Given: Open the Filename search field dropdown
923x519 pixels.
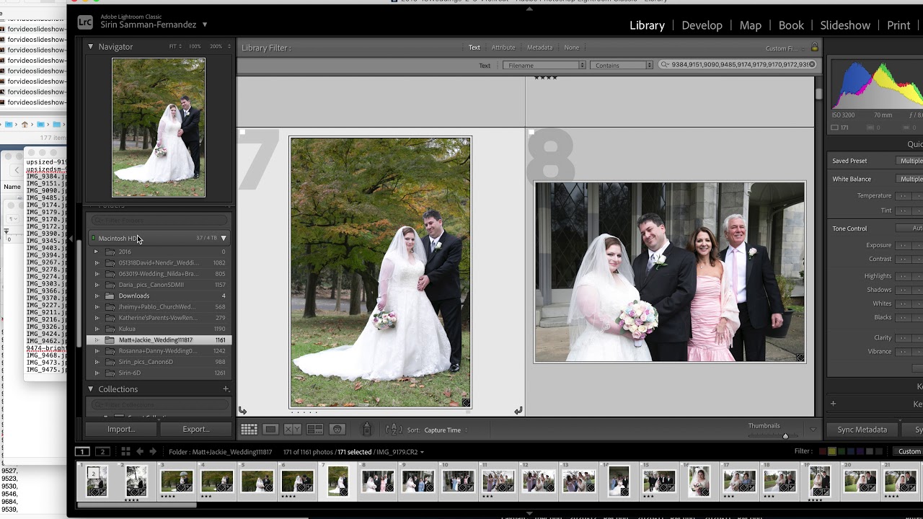Looking at the screenshot, I should (x=544, y=65).
